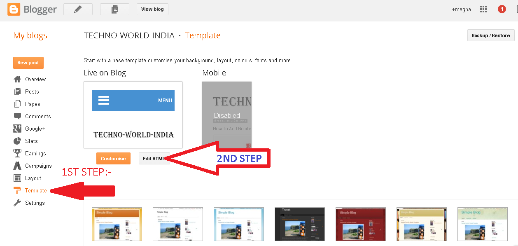Click the Google+ icon in sidebar
This screenshot has width=518, height=246.
[x=17, y=129]
